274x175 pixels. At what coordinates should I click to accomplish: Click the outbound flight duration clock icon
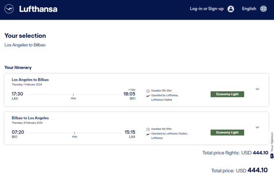click(x=148, y=91)
